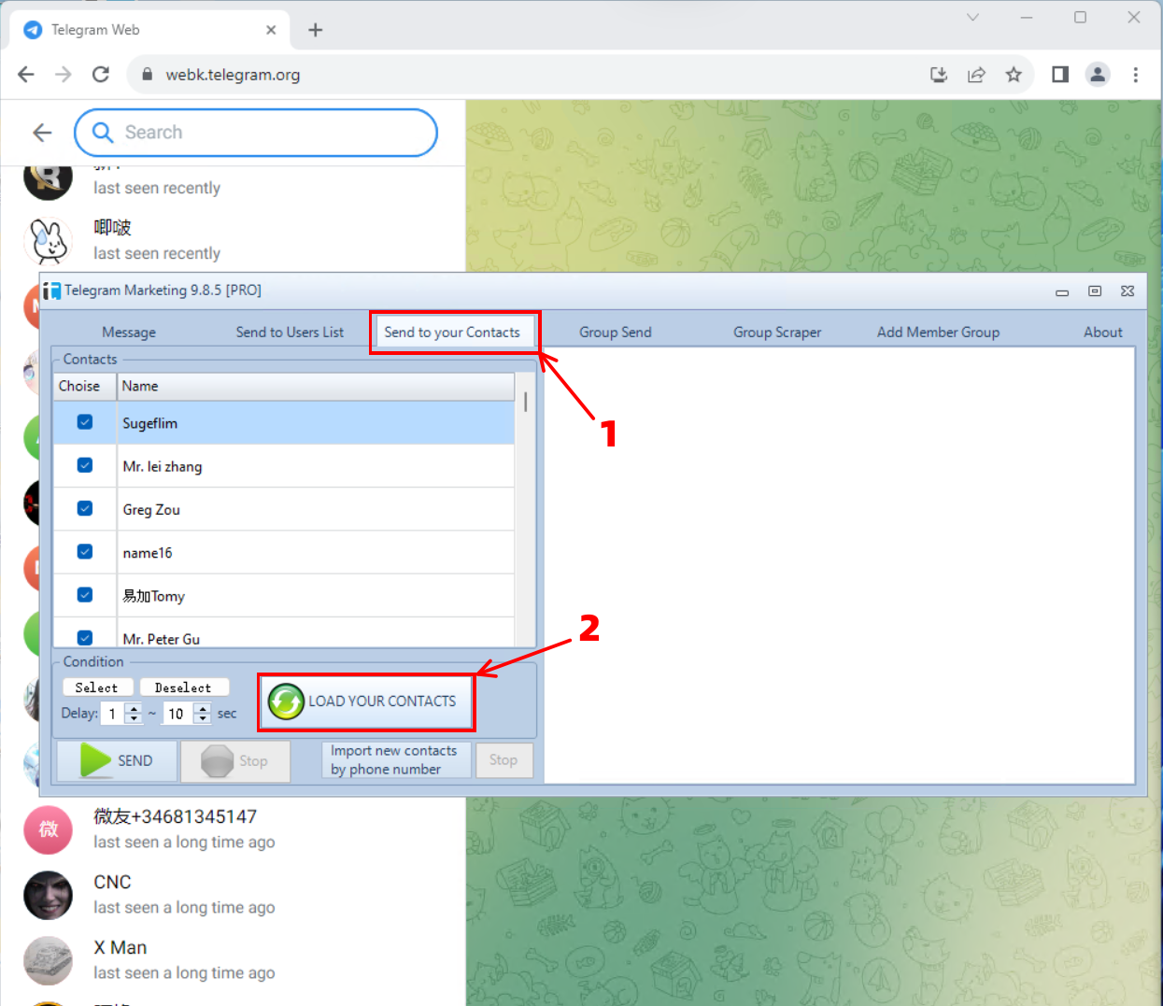Open the browser side panel icon
The image size is (1163, 1006).
[1060, 75]
